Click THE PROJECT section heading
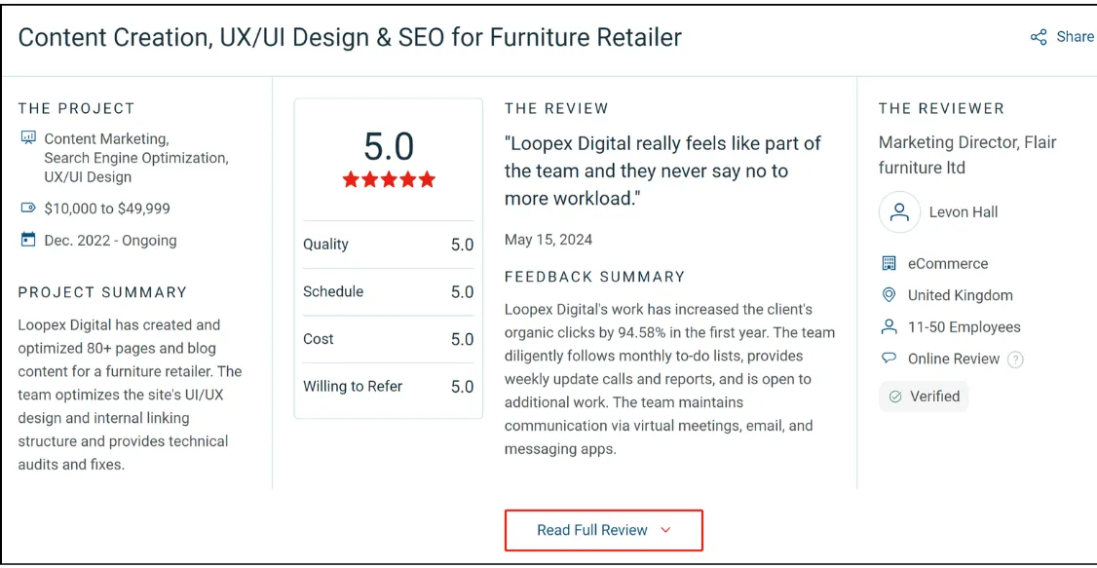The width and height of the screenshot is (1097, 568). [76, 108]
